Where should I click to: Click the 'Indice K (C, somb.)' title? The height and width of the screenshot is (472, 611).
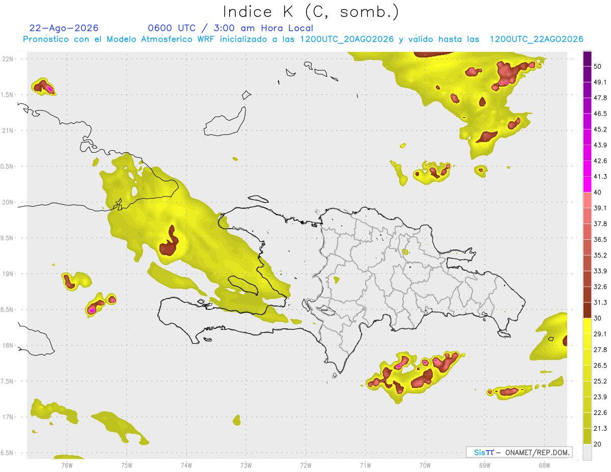311,12
